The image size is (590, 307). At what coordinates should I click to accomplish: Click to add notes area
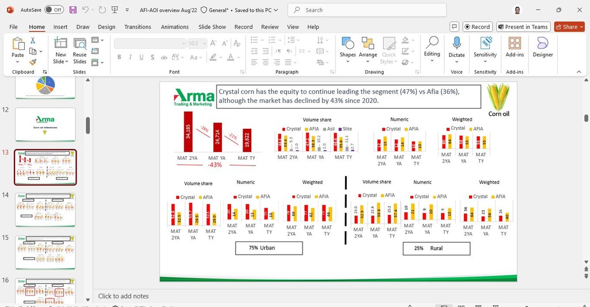[123, 296]
